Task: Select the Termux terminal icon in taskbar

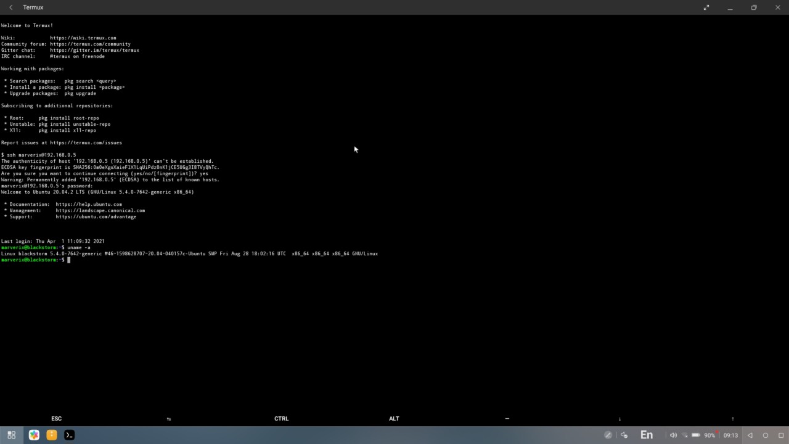Action: [69, 435]
